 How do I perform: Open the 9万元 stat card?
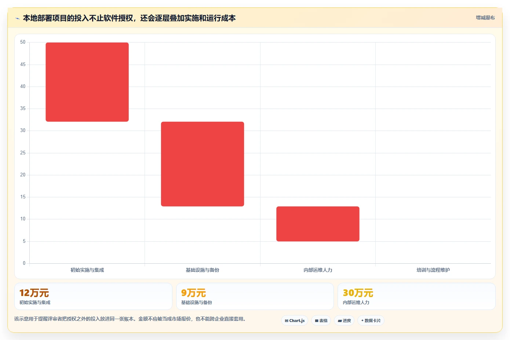(x=255, y=296)
